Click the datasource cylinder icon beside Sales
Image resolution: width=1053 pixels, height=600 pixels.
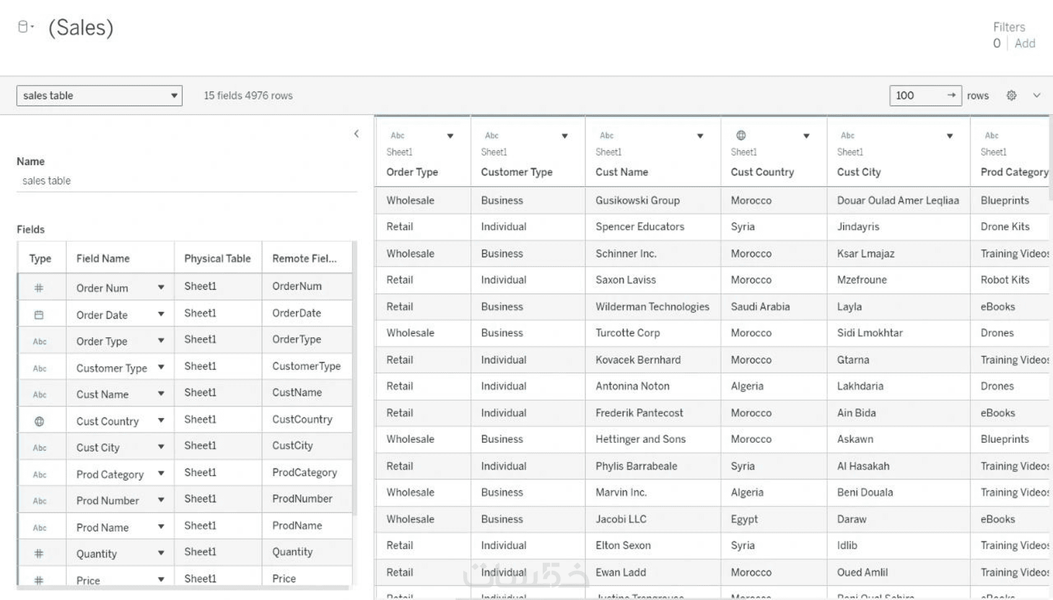tap(23, 27)
